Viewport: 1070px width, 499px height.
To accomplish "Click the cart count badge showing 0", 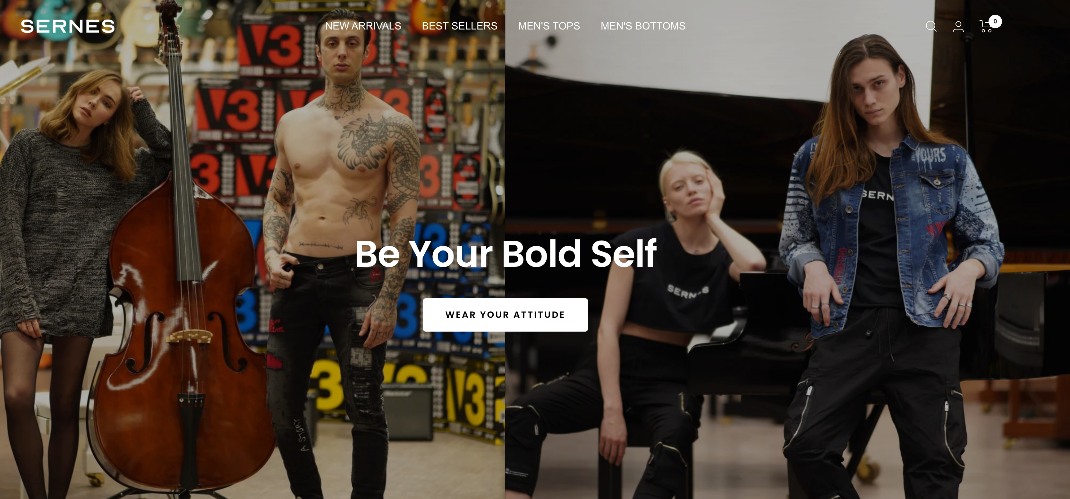I will click(995, 21).
